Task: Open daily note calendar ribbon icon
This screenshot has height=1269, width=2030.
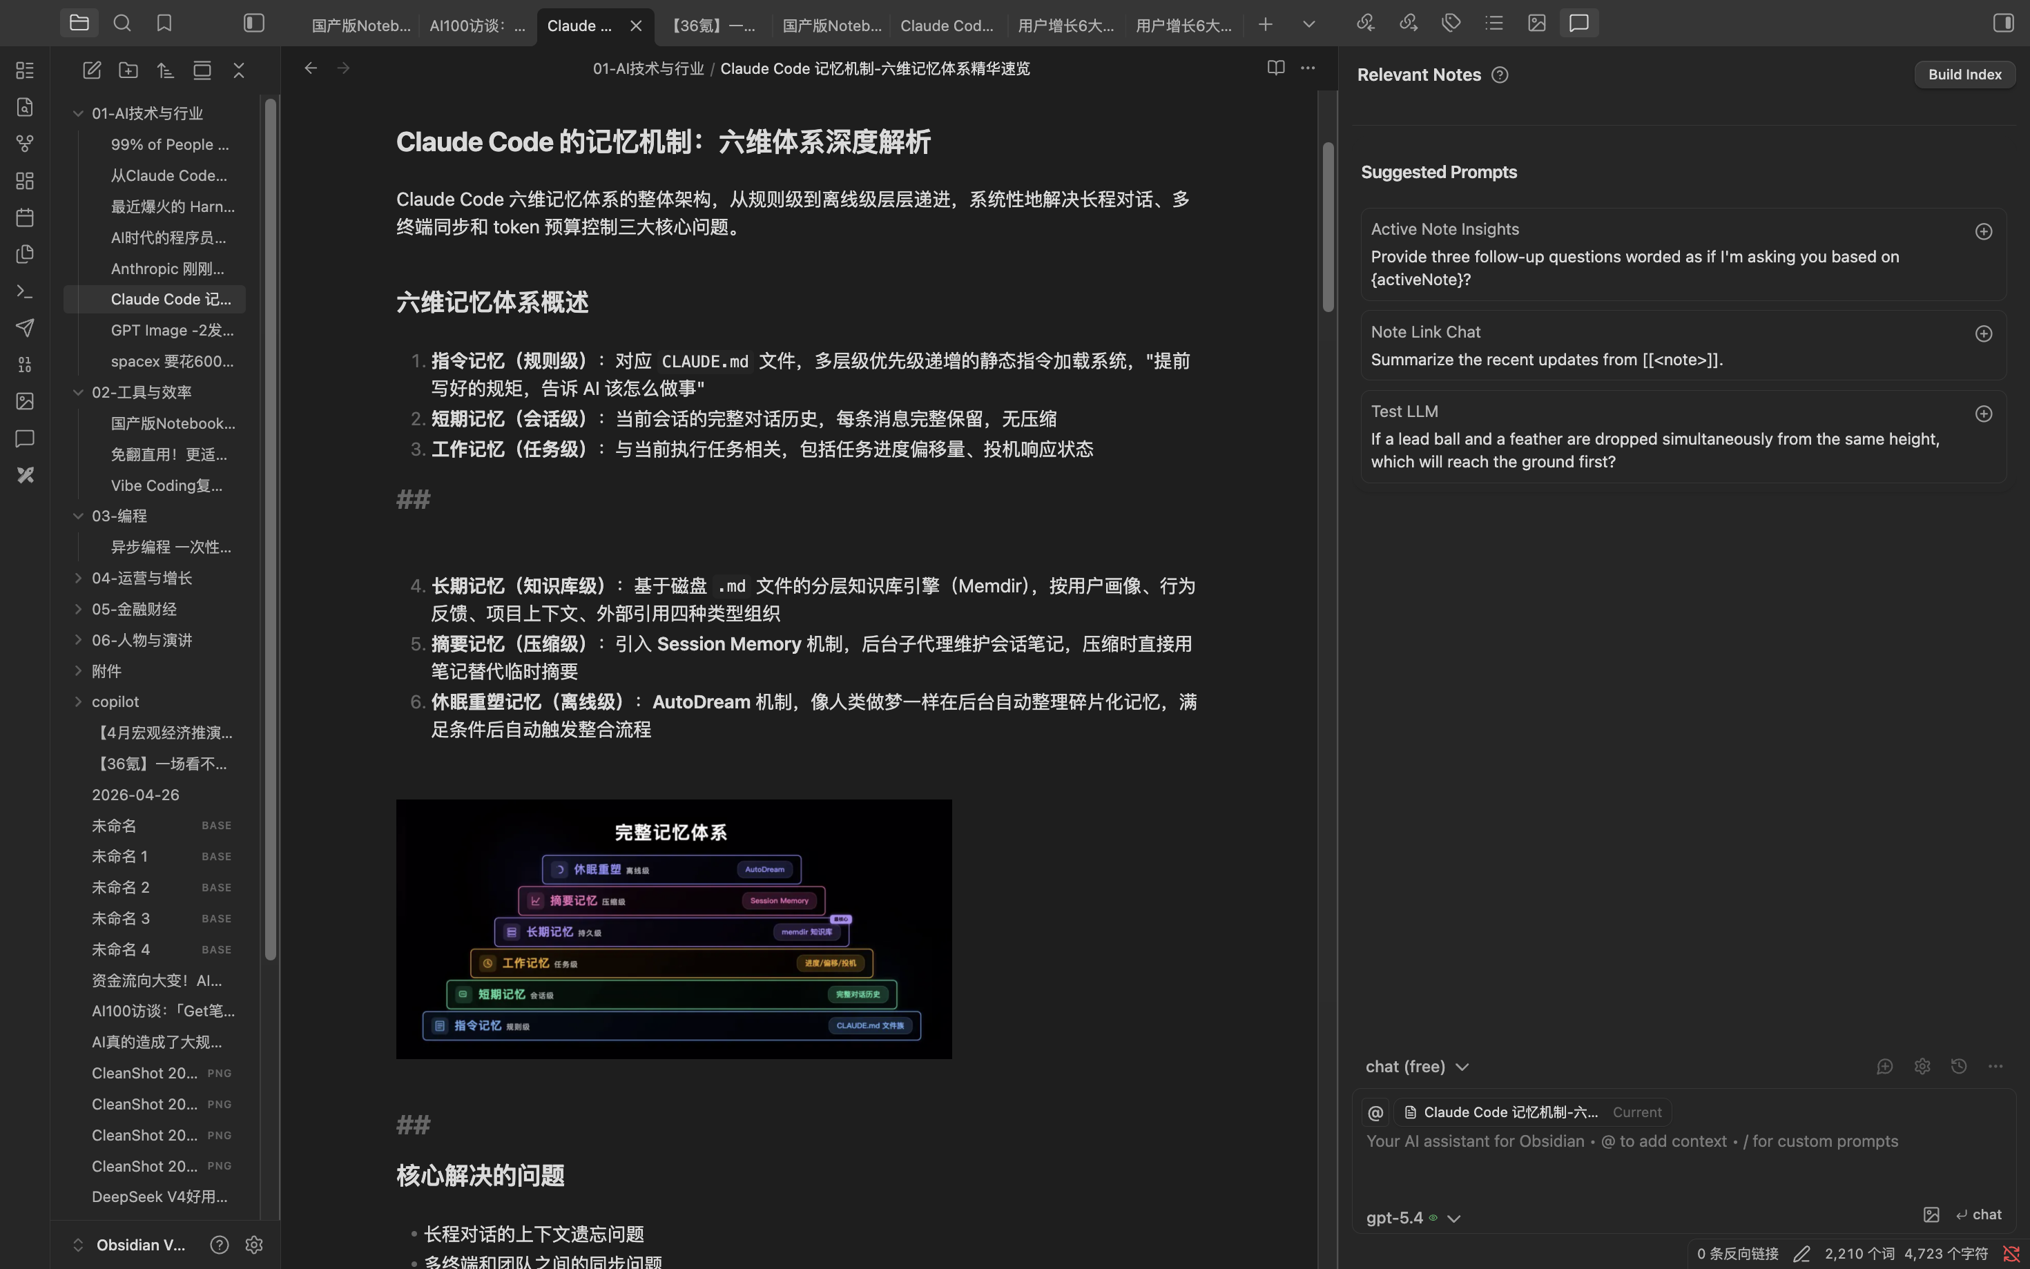Action: [x=25, y=218]
